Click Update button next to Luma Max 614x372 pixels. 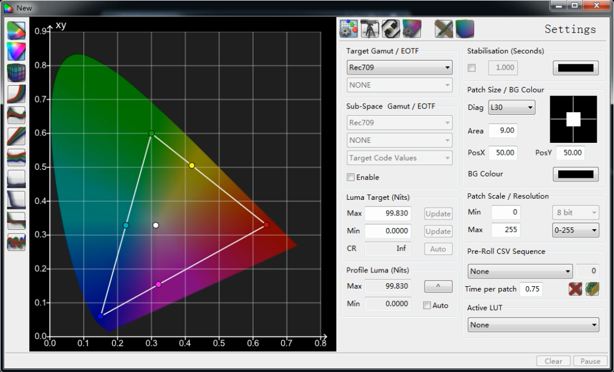pyautogui.click(x=438, y=214)
